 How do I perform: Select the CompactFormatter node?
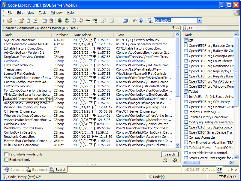pos(202,137)
